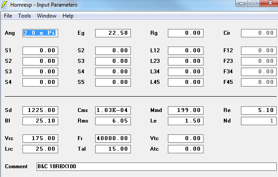Viewport: 278px width, 177px height.
Task: Click the Vrc label
Action: (x=9, y=138)
